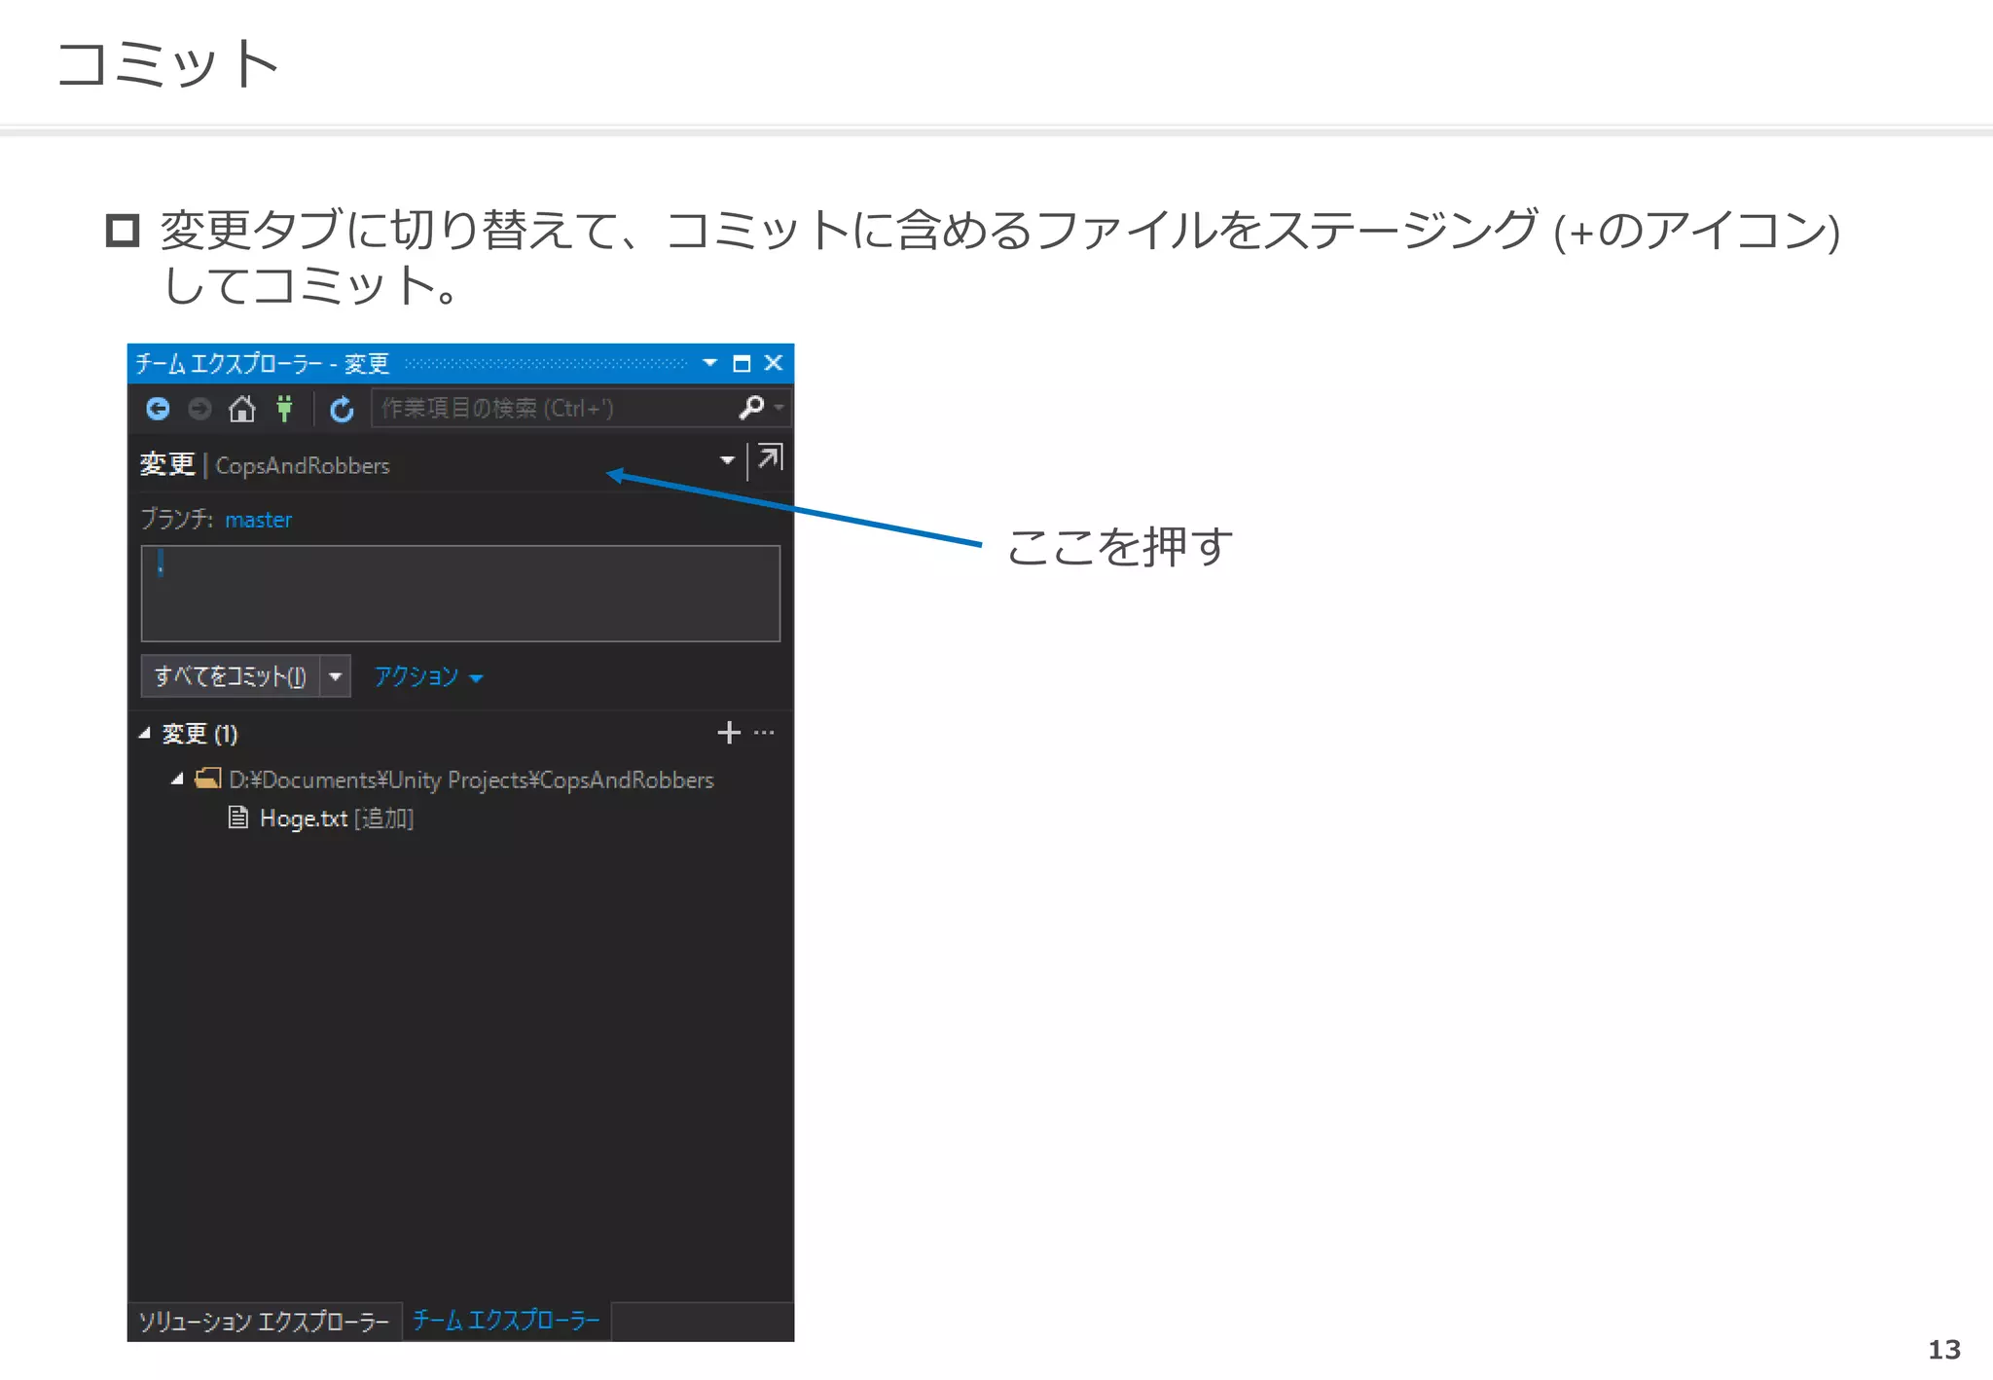1993x1380 pixels.
Task: Open the ellipsis more options icon
Action: coord(764,733)
